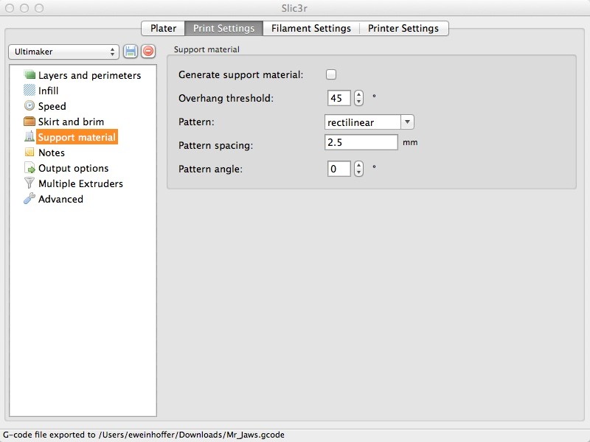590x442 pixels.
Task: Decrease Overhang threshold with down arrow
Action: [x=358, y=102]
